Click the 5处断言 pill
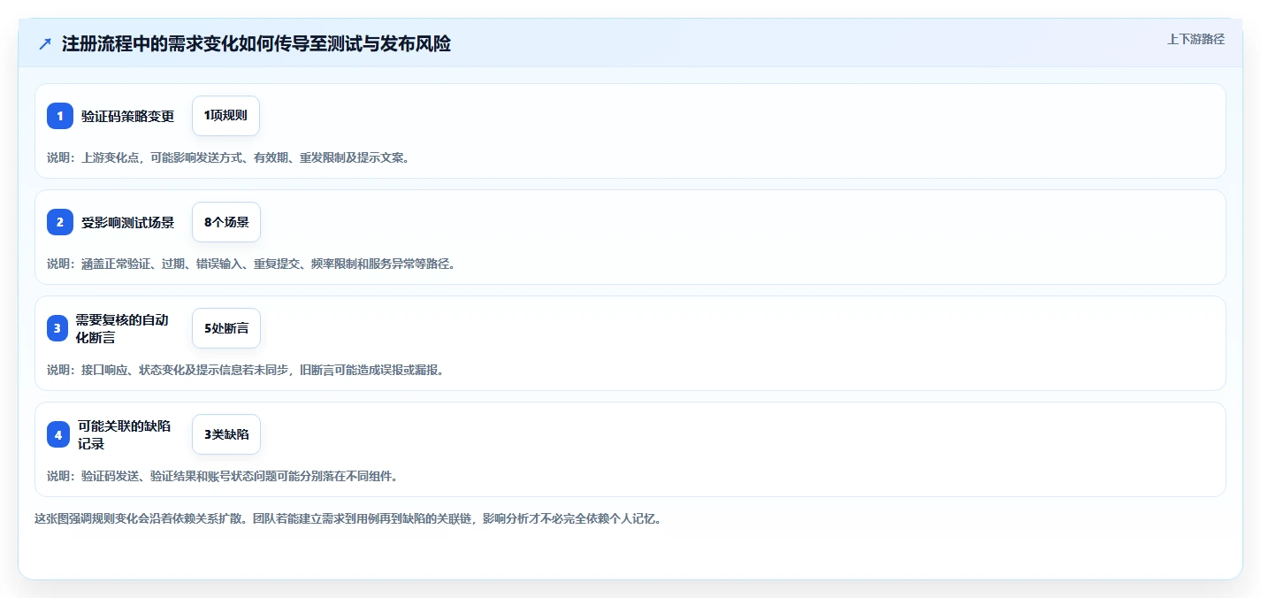The width and height of the screenshot is (1261, 598). coord(226,328)
